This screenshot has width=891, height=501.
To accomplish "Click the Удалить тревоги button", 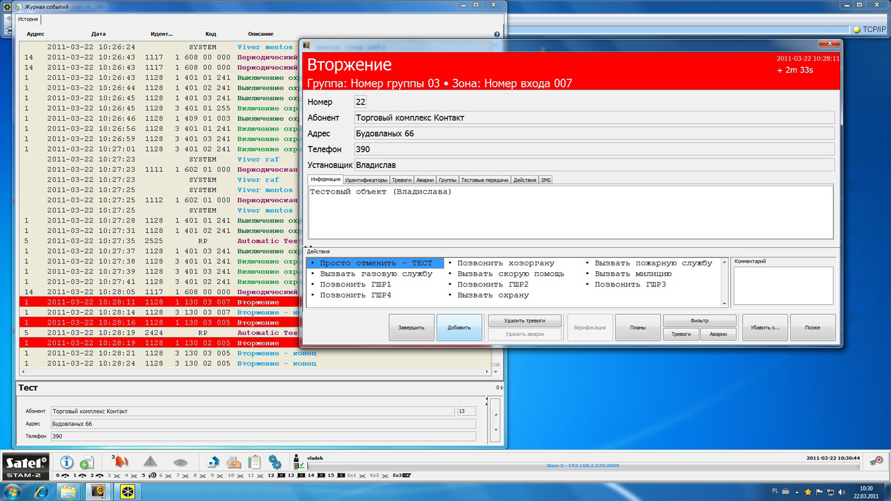I will 524,320.
